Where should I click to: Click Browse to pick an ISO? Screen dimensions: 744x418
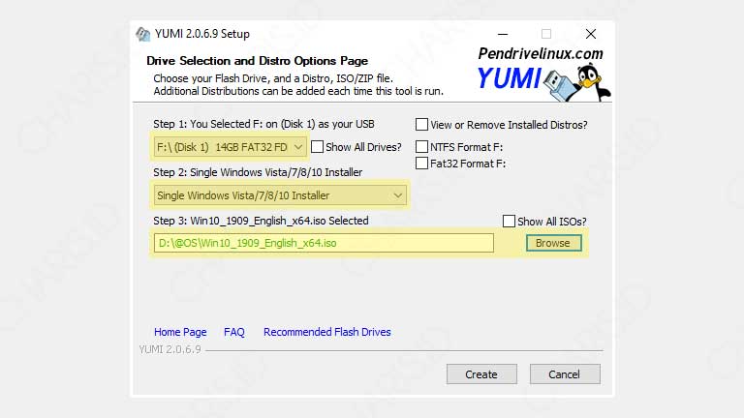pyautogui.click(x=554, y=243)
